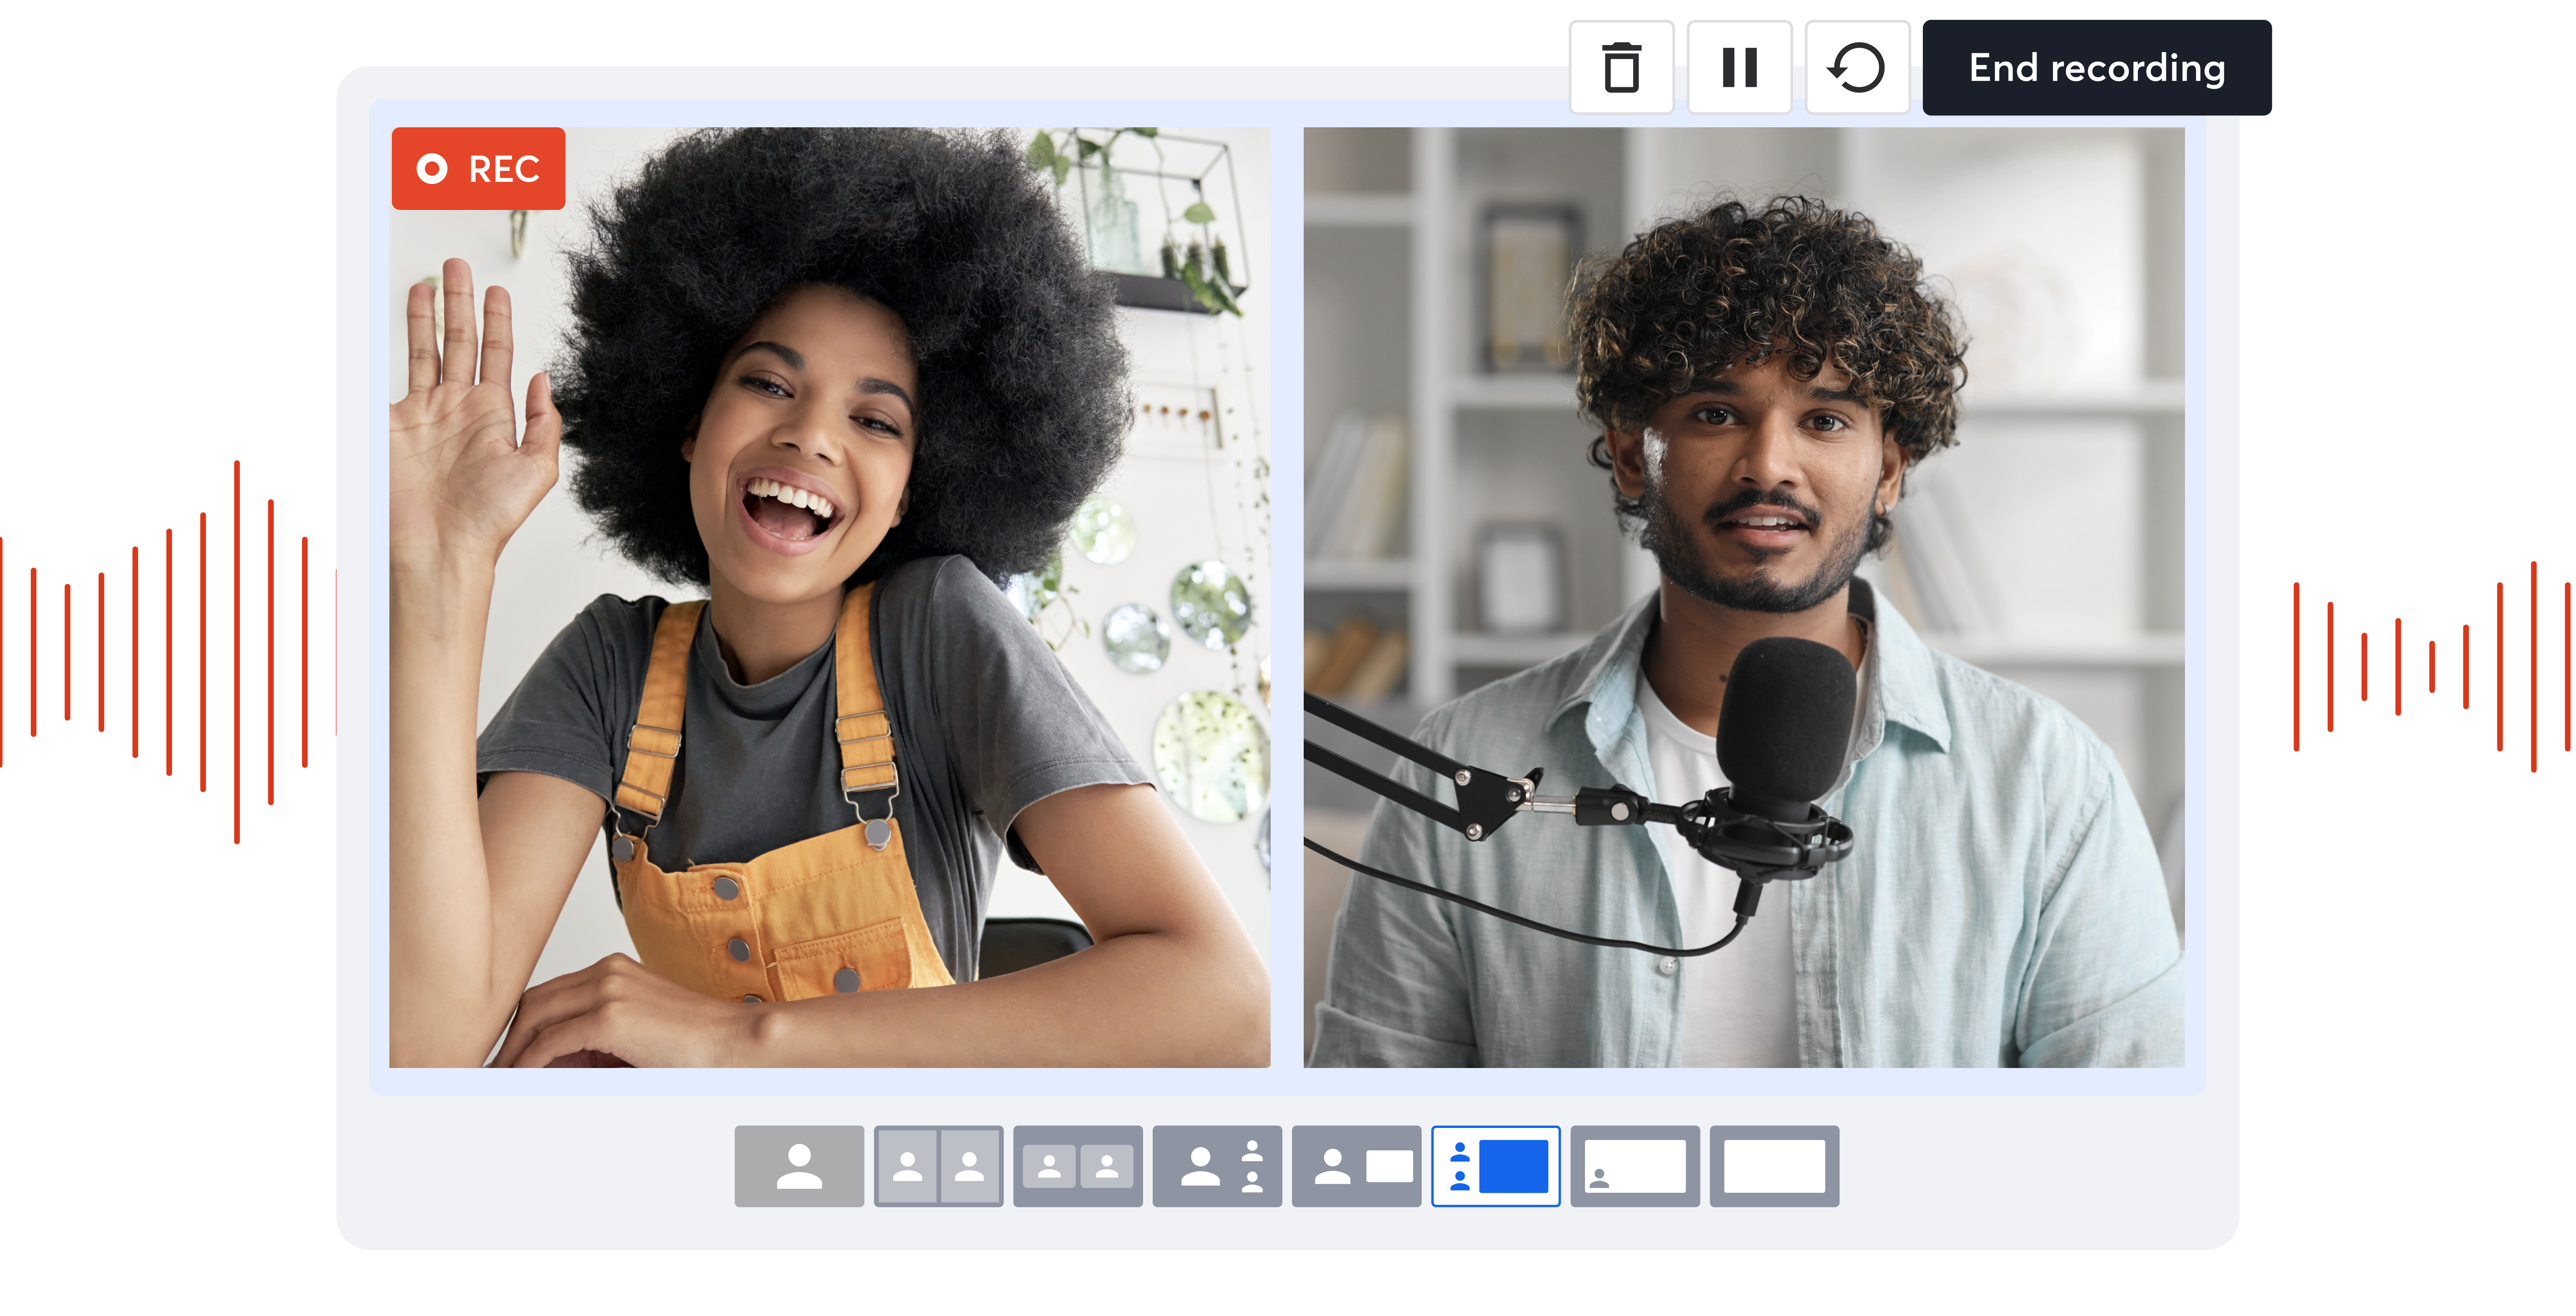2576x1316 pixels.
Task: Switch to the screen-only blank layout
Action: tap(1774, 1166)
